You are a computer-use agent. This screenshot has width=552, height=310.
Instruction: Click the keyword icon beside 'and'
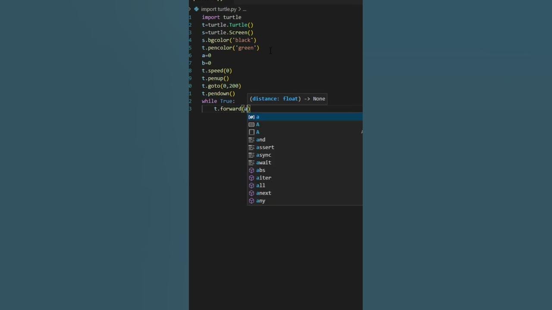pyautogui.click(x=251, y=139)
